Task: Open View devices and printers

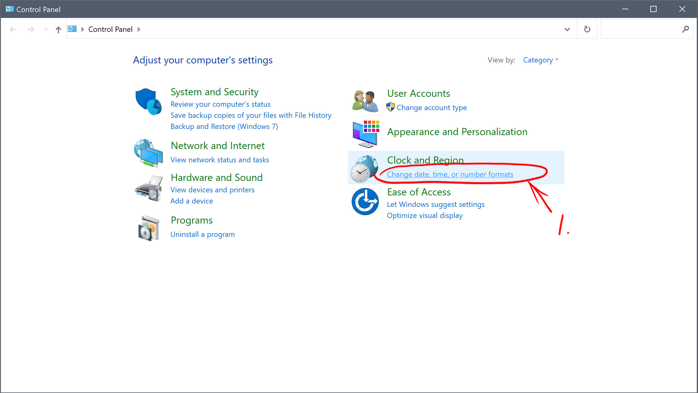Action: tap(212, 190)
